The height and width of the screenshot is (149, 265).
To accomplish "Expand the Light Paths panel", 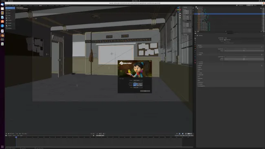I will click(x=200, y=66).
